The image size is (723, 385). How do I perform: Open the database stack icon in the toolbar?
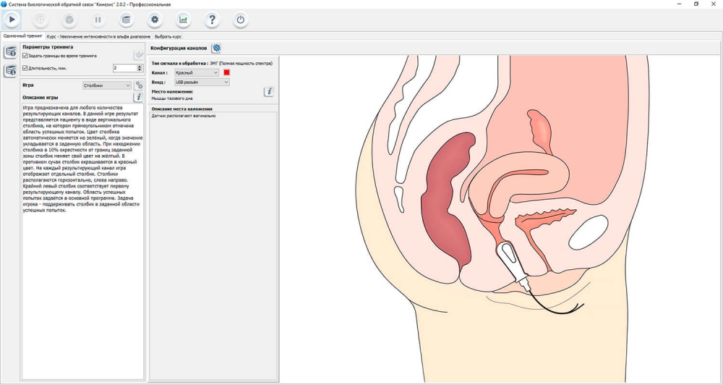point(126,20)
